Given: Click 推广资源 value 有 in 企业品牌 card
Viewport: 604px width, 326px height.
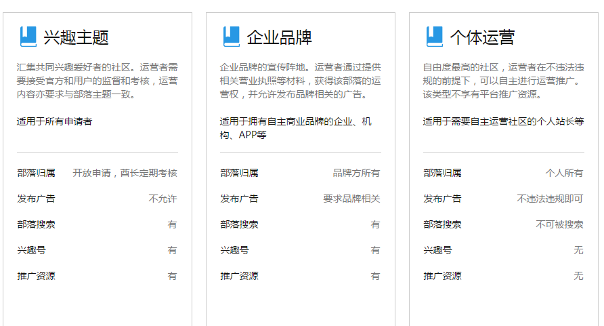Looking at the screenshot, I should tap(375, 276).
